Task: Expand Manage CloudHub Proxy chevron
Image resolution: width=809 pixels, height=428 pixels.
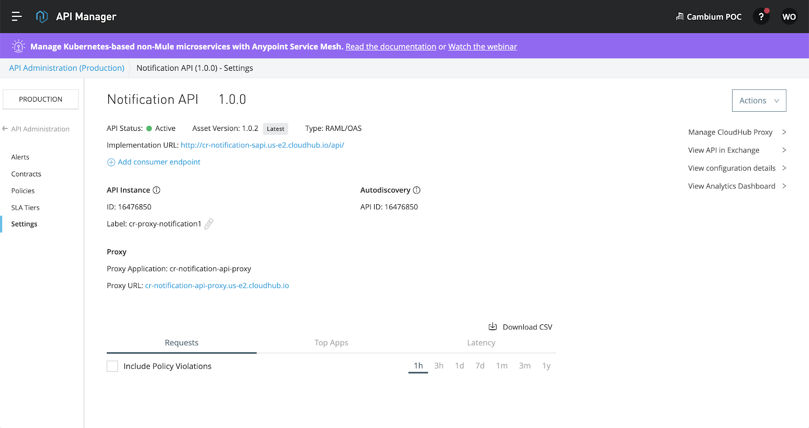Action: 784,132
